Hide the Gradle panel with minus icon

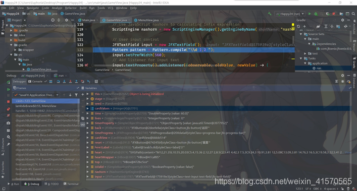348,20
